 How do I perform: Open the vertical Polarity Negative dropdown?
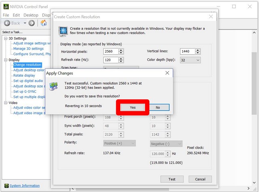(x=166, y=144)
